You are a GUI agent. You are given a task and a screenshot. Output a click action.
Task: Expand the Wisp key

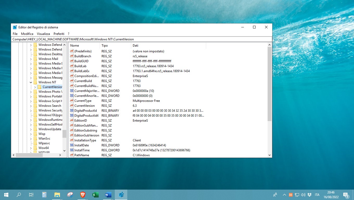click(x=31, y=134)
